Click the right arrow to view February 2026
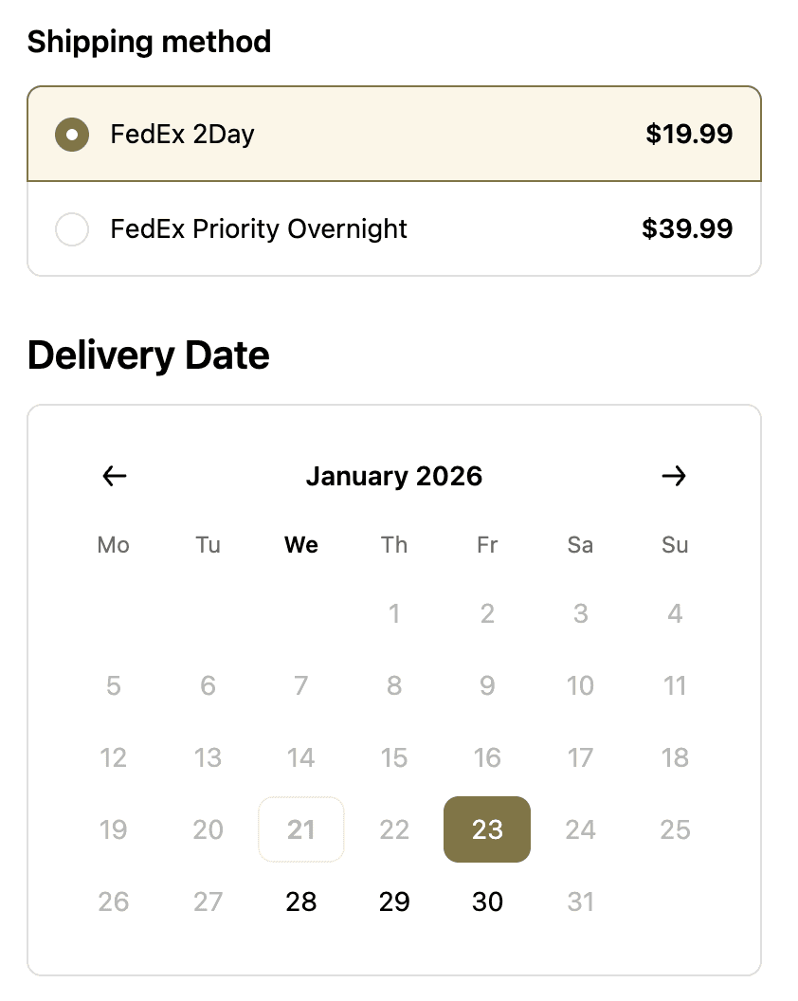The image size is (798, 1001). coord(675,477)
